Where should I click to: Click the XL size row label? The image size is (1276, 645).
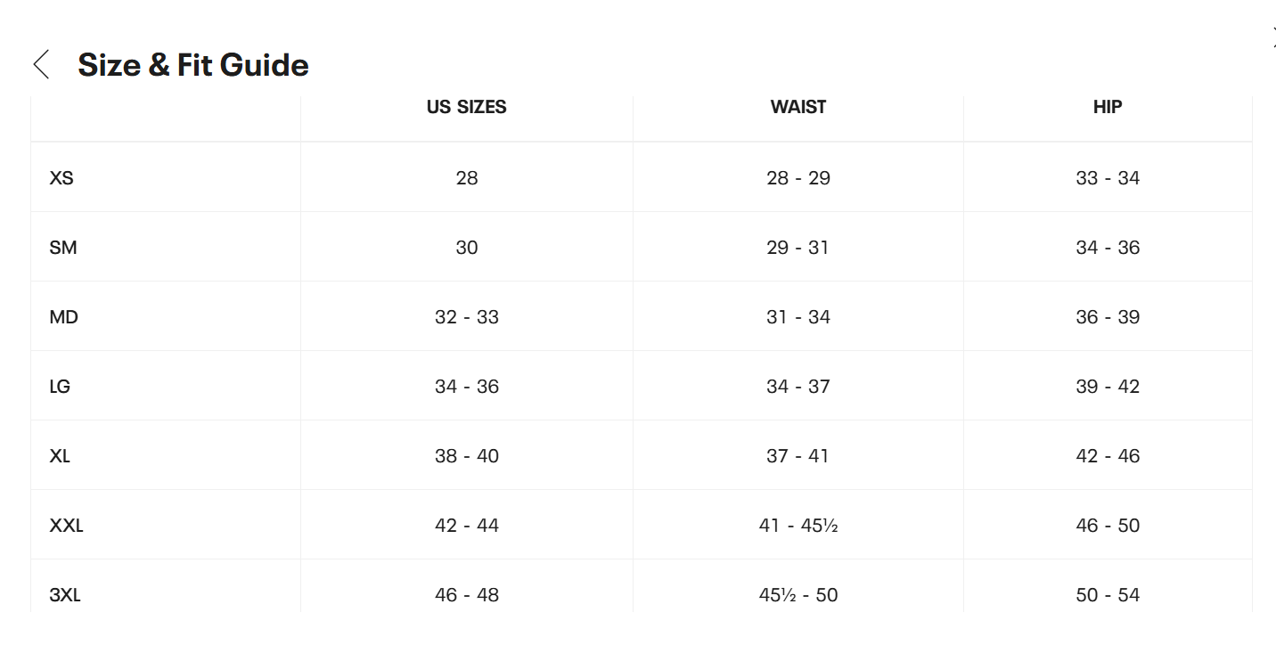60,456
